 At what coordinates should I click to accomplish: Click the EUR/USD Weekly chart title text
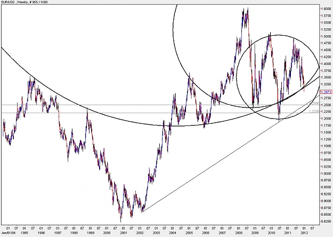[23, 2]
